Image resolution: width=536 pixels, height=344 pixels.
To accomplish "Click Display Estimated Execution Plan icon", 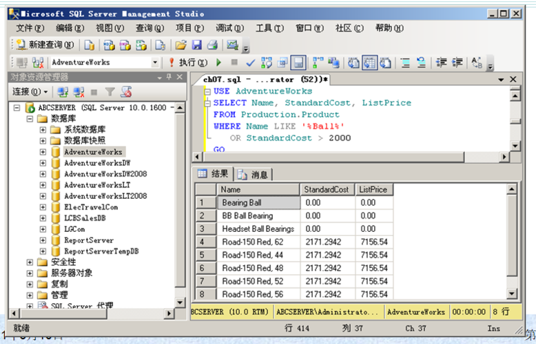I will pyautogui.click(x=267, y=63).
